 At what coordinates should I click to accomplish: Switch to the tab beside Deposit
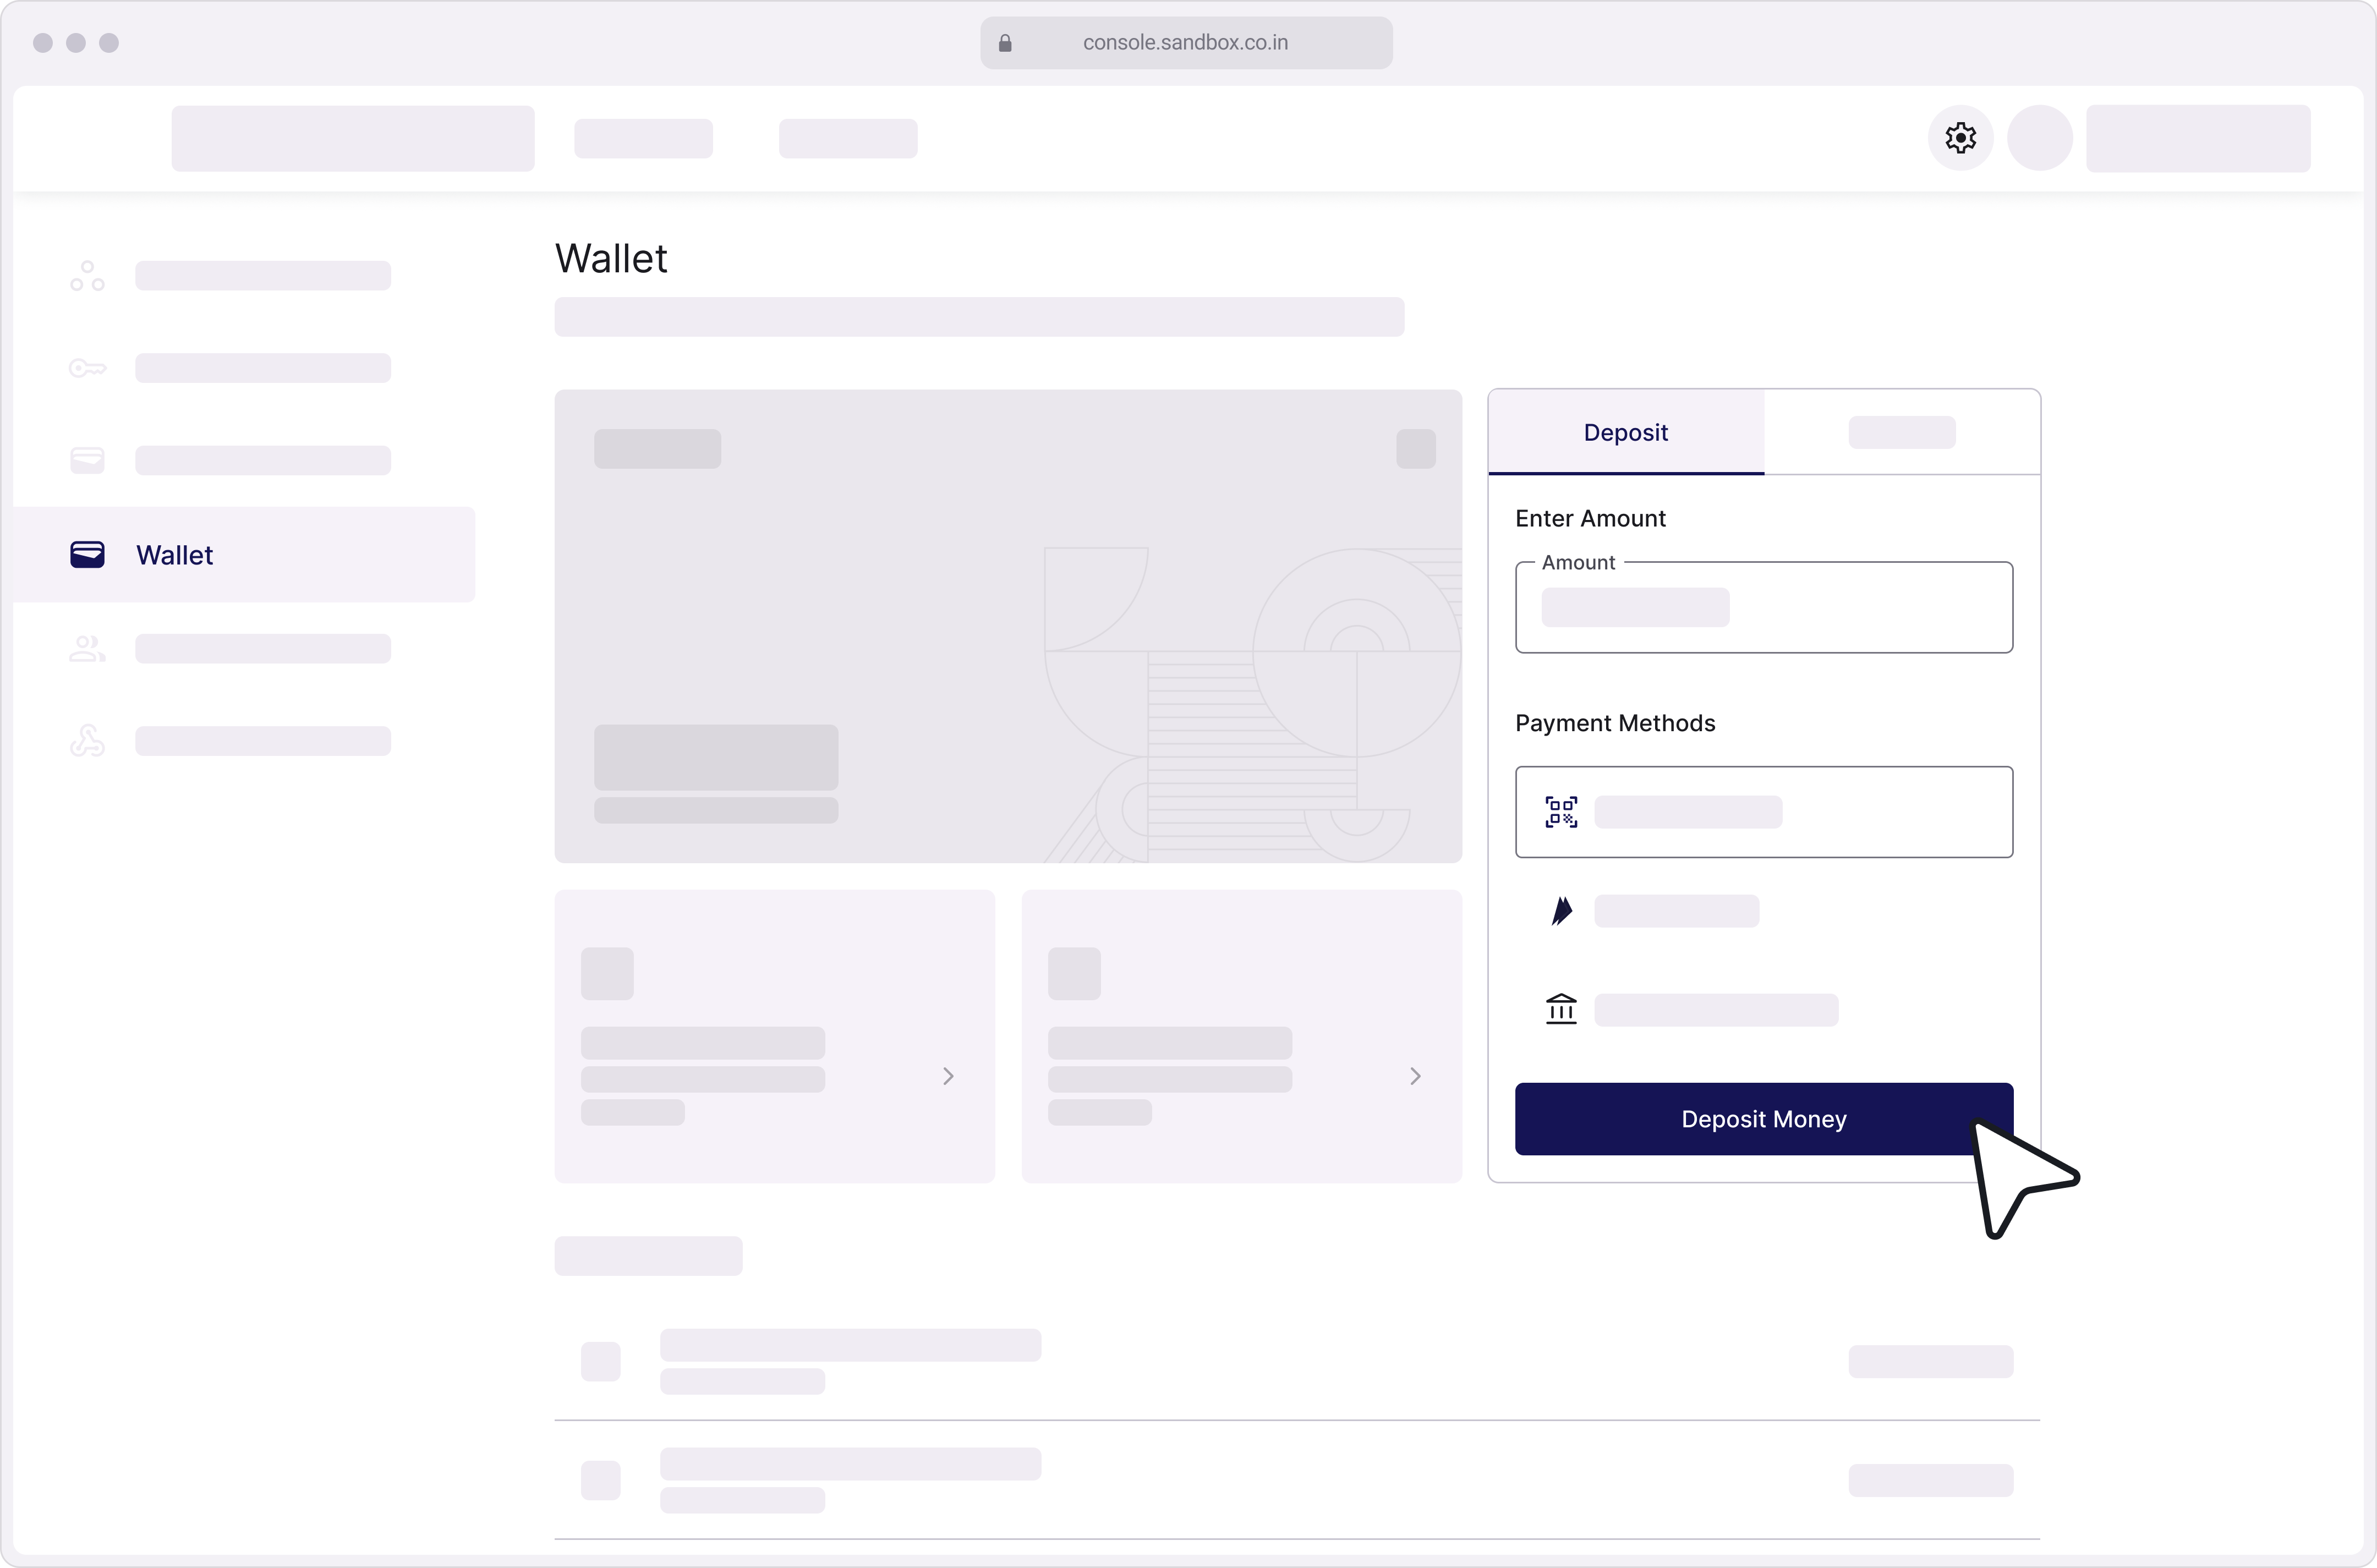pos(1902,432)
